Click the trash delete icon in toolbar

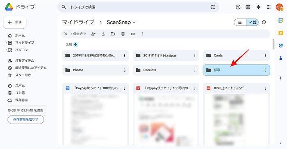(123, 34)
